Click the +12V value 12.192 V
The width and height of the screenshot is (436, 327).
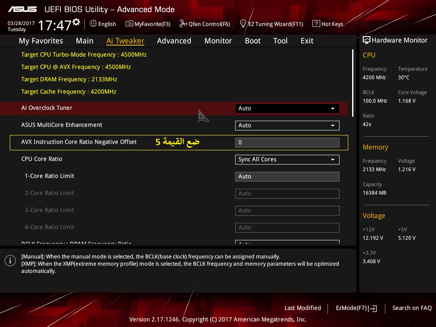pos(373,238)
